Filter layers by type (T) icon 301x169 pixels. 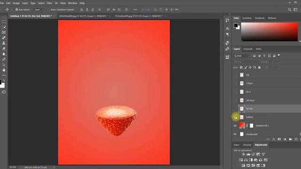click(264, 56)
